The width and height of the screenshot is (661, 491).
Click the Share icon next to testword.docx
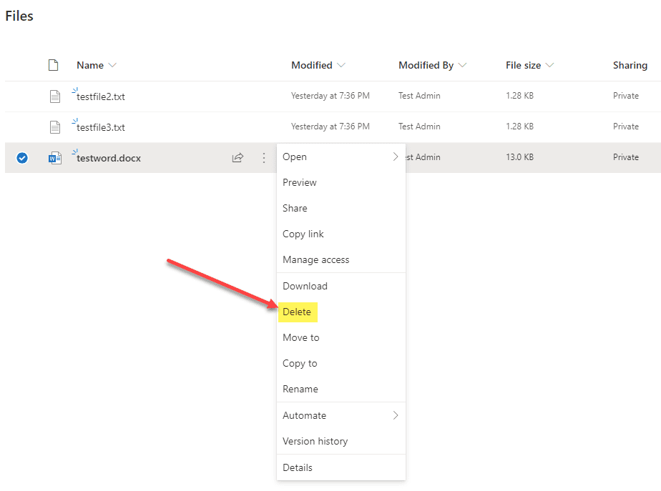tap(238, 157)
